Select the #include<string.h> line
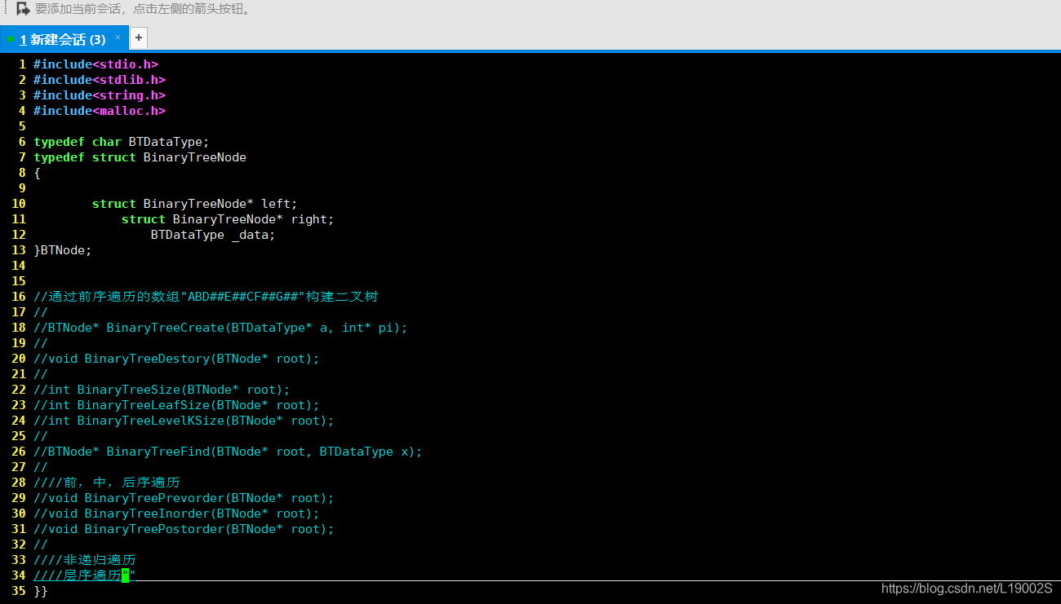The height and width of the screenshot is (604, 1061). [x=100, y=95]
